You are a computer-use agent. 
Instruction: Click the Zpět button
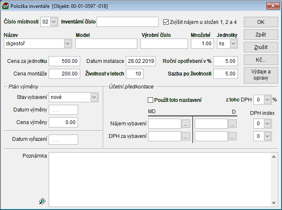pos(261,34)
